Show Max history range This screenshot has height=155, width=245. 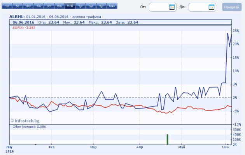pyautogui.click(x=112, y=7)
